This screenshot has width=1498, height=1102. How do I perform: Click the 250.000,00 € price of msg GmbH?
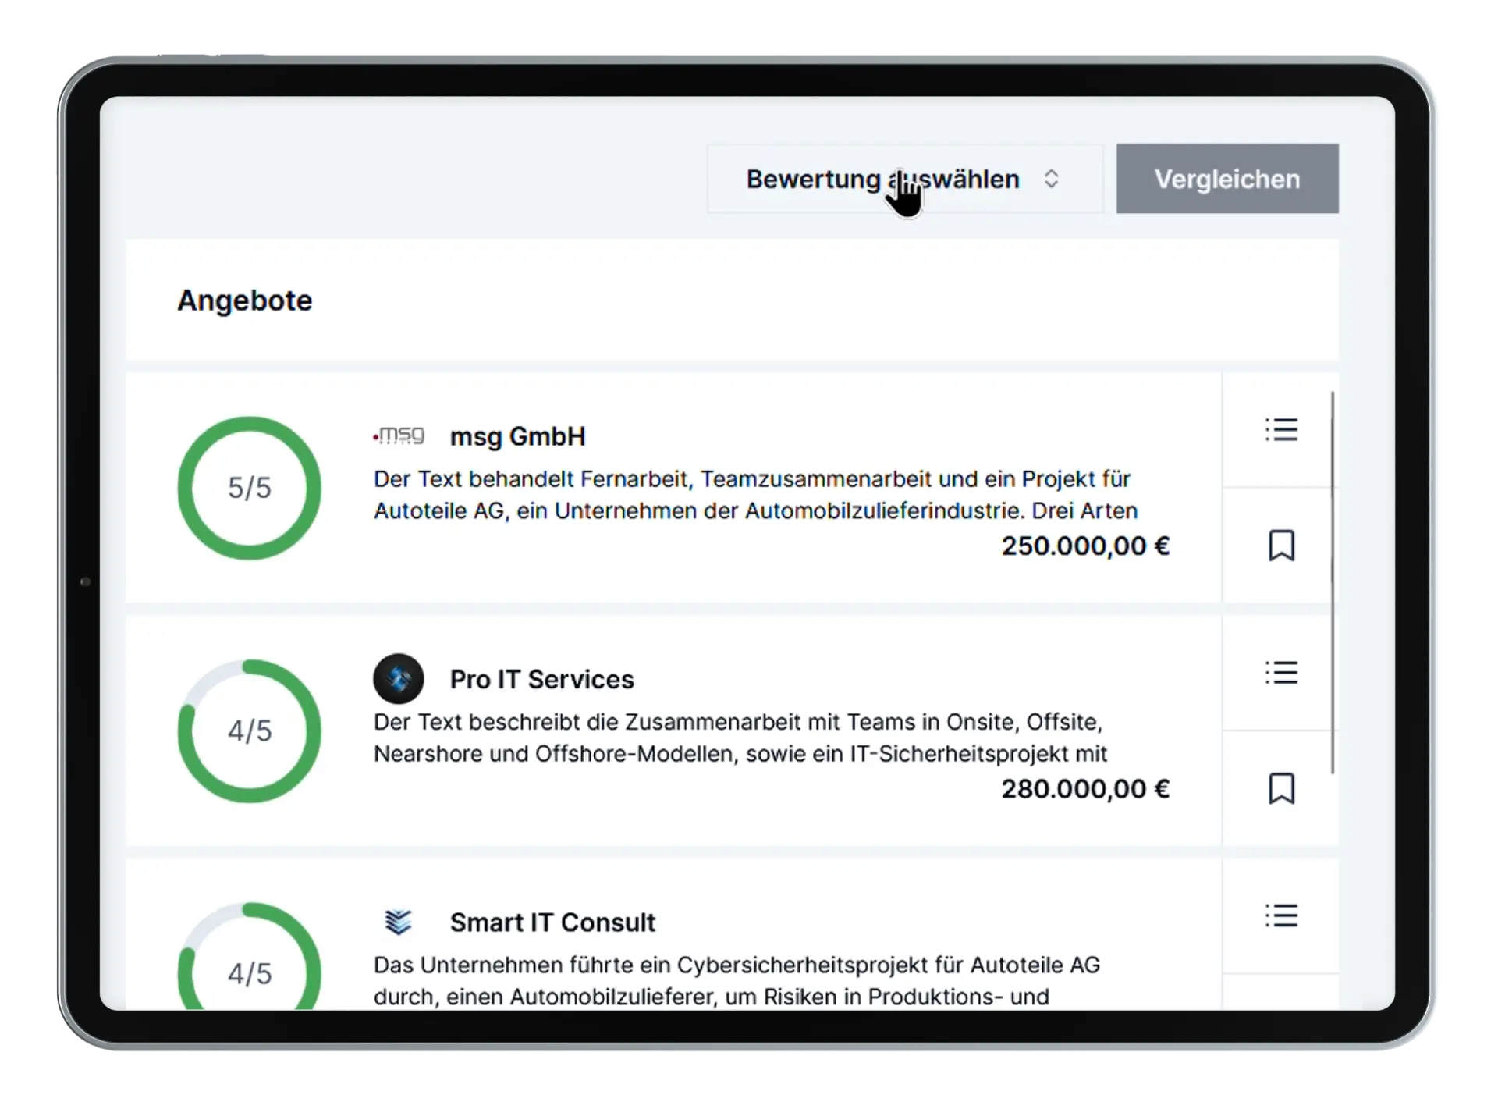point(1084,546)
